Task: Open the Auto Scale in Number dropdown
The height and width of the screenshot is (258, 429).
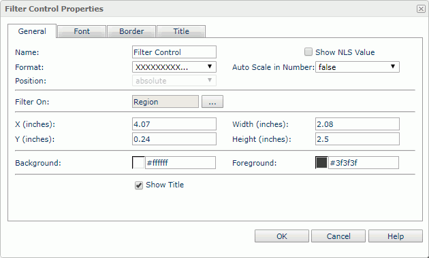Action: pyautogui.click(x=357, y=67)
